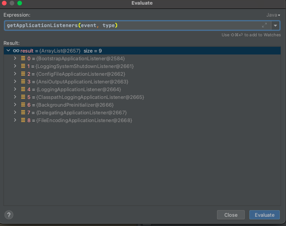Click the expand expression field icon
Viewport: 286px width, 226px height.
[264, 25]
